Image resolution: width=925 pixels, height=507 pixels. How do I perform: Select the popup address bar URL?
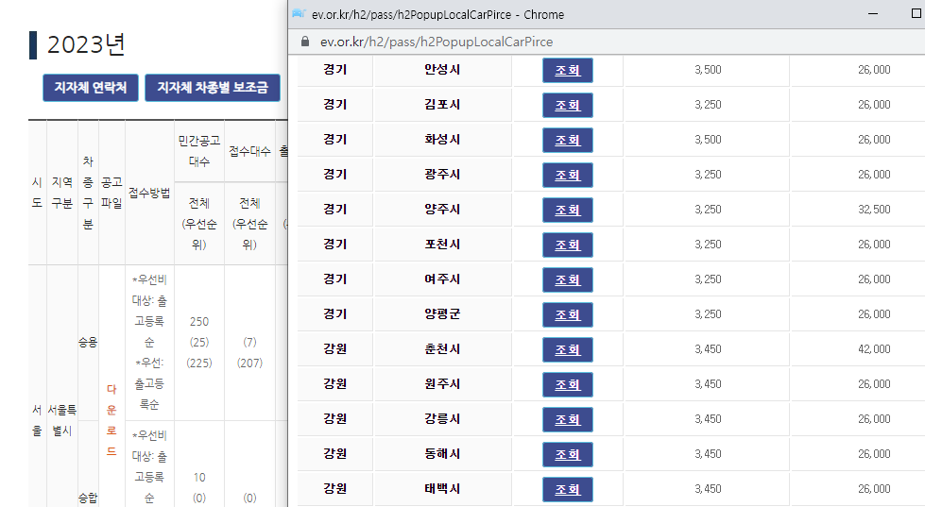tap(437, 42)
